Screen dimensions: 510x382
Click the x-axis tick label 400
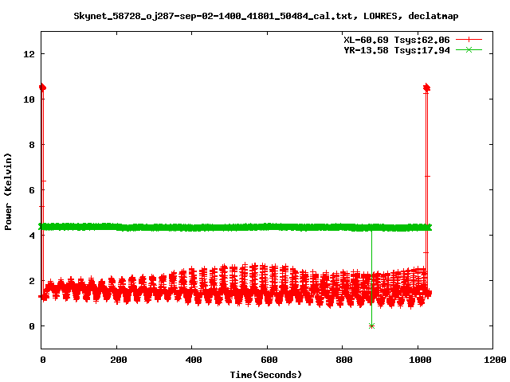point(194,360)
